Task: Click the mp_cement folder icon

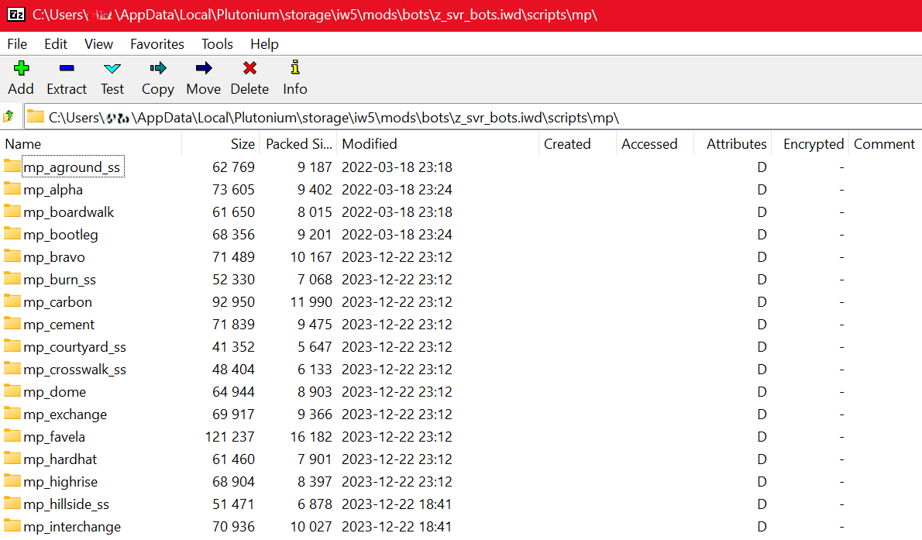Action: 12,323
